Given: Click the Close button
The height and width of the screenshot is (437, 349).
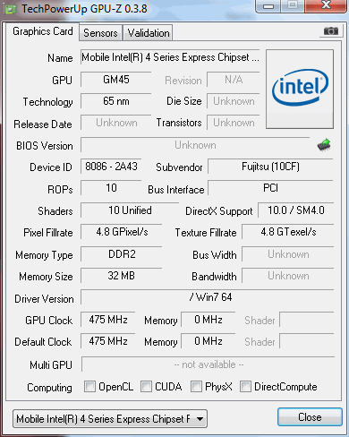Looking at the screenshot, I should [x=310, y=417].
